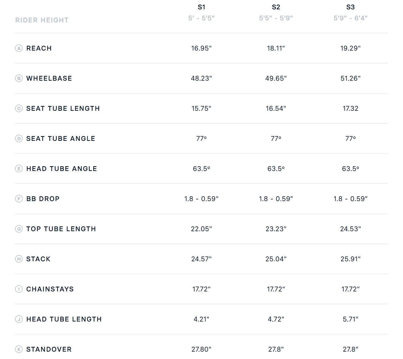The image size is (403, 359).
Task: Select the circled C Seat Tube Length marker
Action: pyautogui.click(x=19, y=108)
